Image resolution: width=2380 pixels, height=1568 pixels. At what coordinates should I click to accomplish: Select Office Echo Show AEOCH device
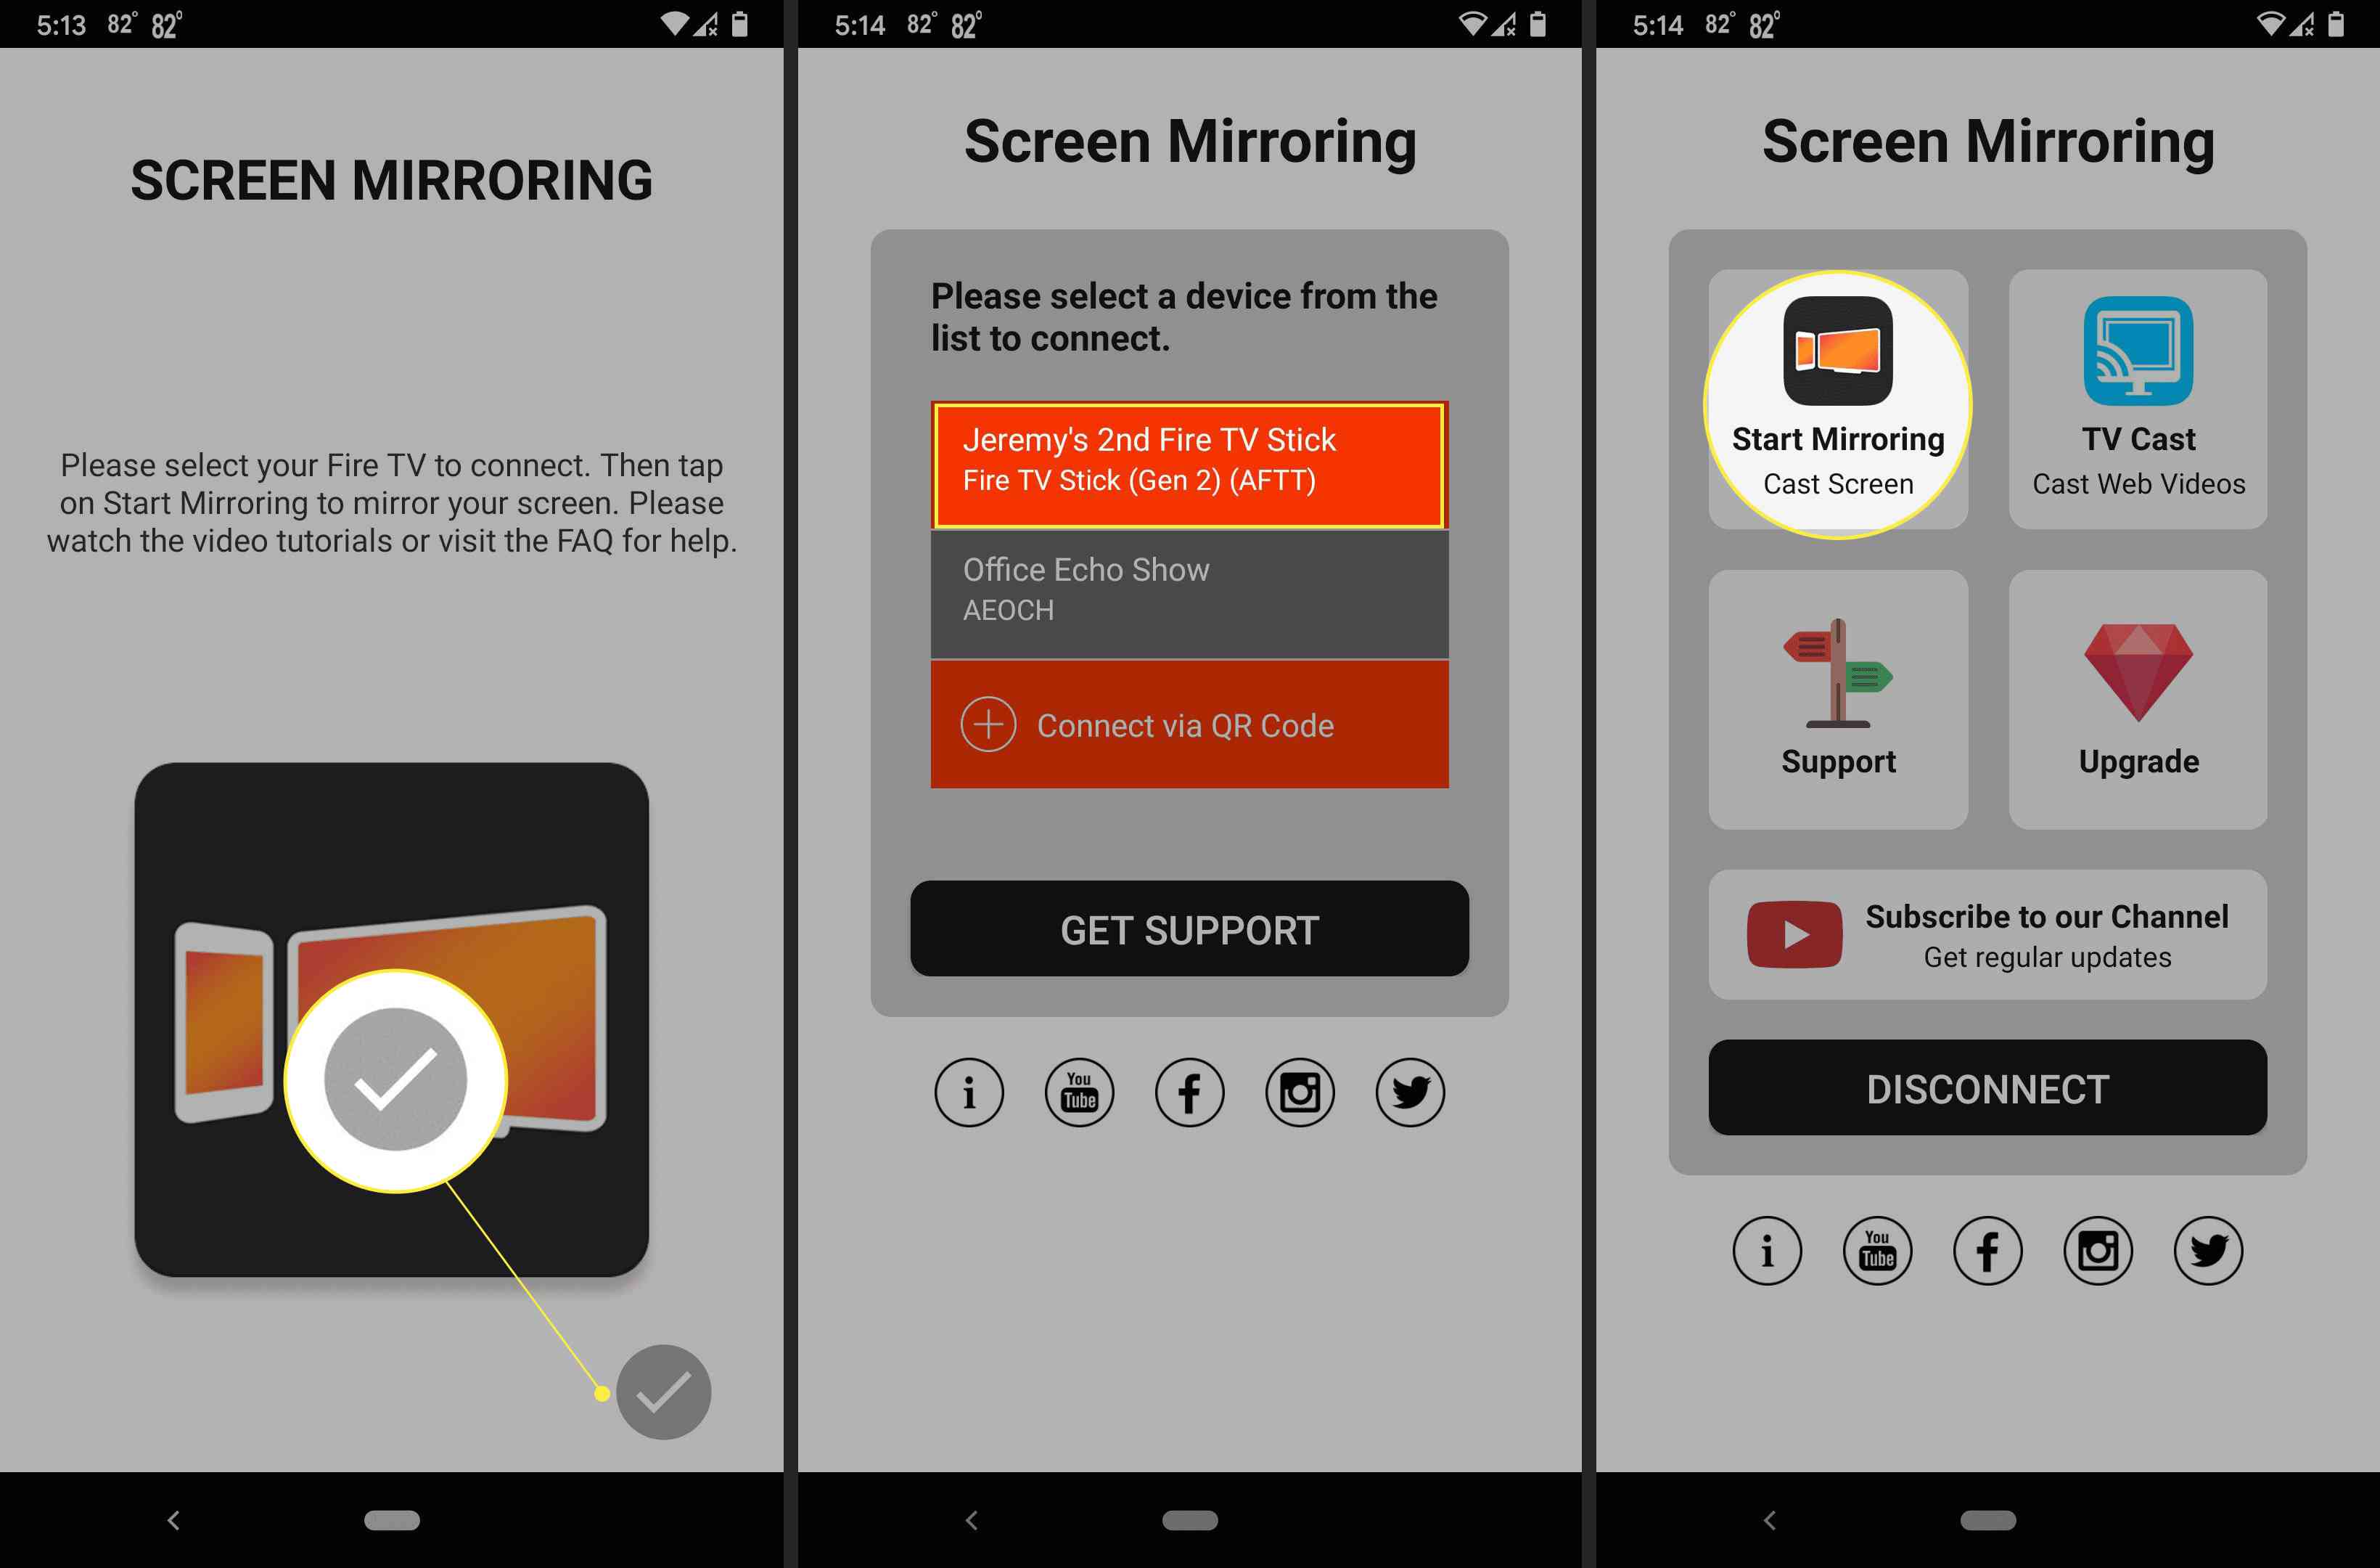coord(1194,589)
